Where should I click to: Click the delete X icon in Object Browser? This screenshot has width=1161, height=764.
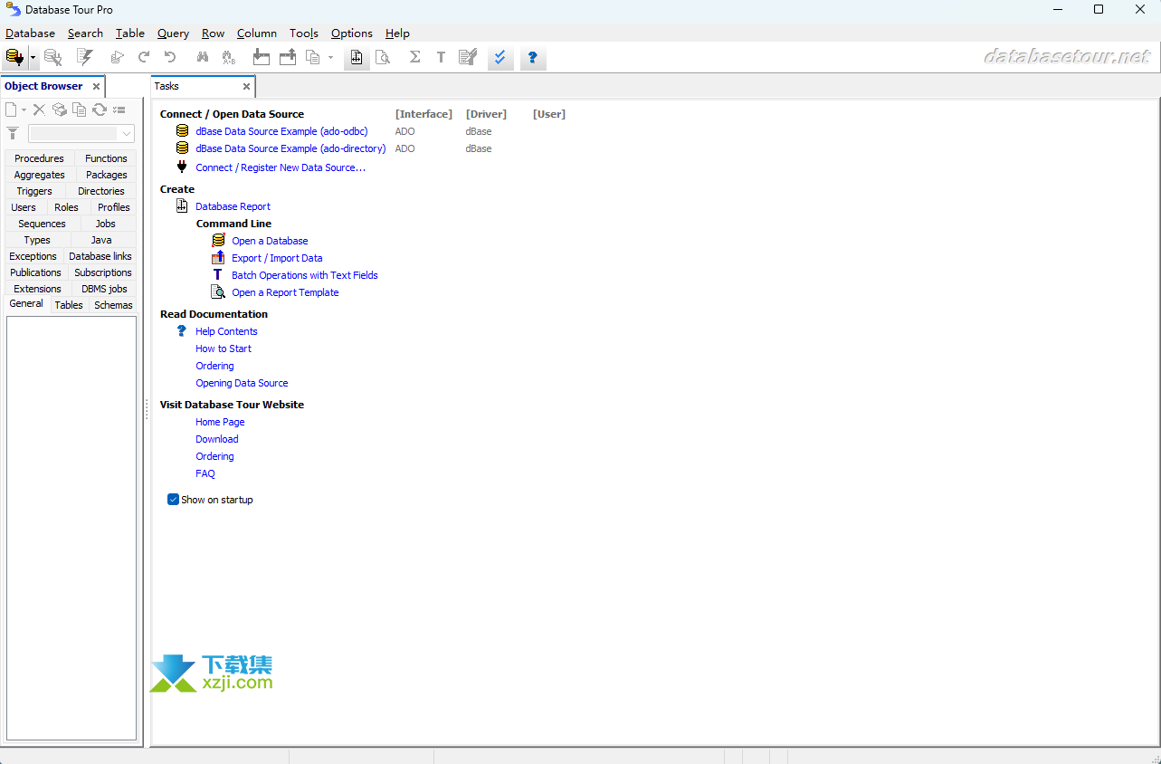coord(39,110)
